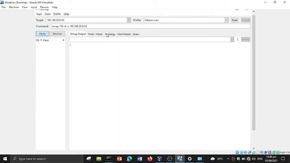Open the Zenmap Tools menu
Viewport: 290px width, 163px height.
click(48, 14)
